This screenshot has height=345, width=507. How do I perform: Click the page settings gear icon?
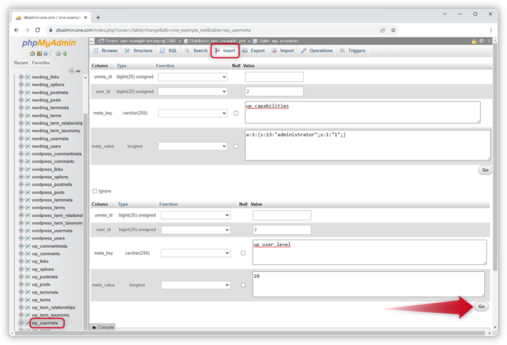tap(482, 41)
